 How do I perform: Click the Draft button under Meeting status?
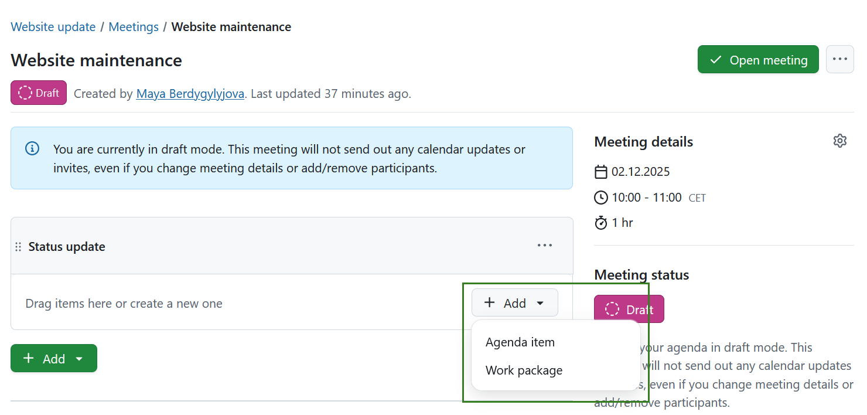coord(629,309)
